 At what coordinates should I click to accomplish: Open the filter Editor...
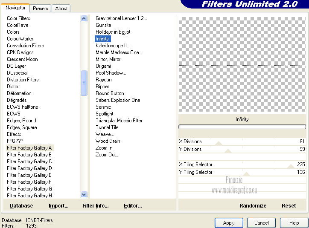tap(133, 206)
